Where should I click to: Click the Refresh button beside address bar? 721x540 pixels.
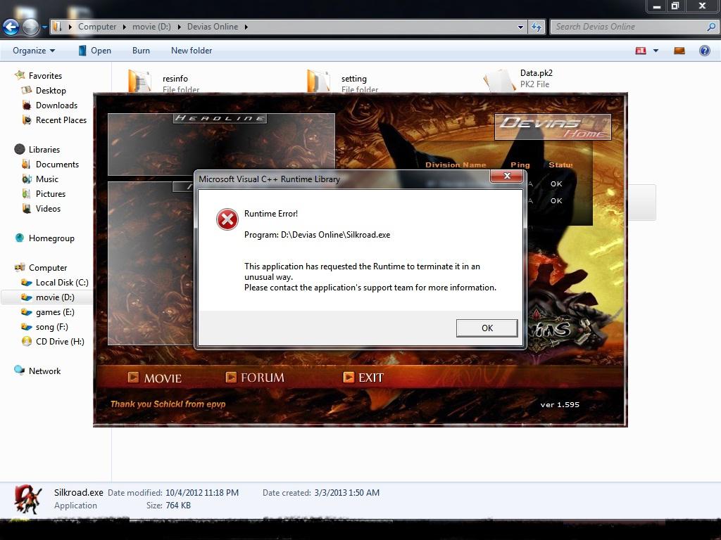536,27
